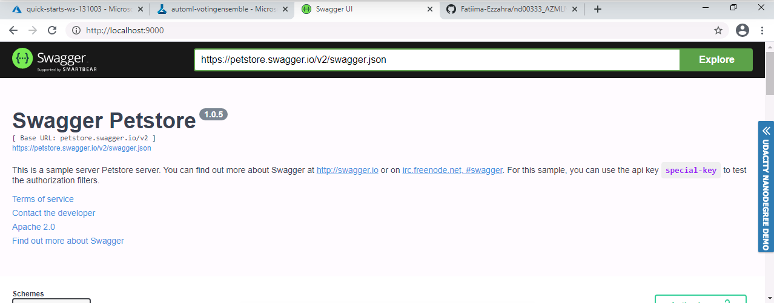Close the quick-starts-ws-131003 tab
The image size is (774, 303).
tap(140, 9)
